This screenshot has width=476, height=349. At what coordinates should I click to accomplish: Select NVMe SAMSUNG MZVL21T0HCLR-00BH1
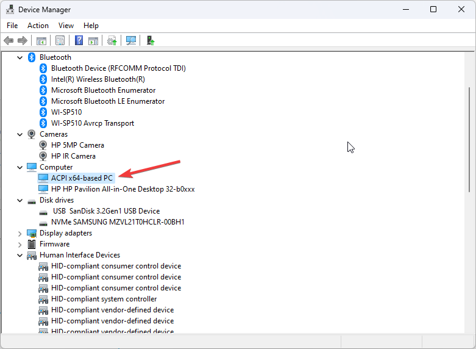[x=118, y=221]
